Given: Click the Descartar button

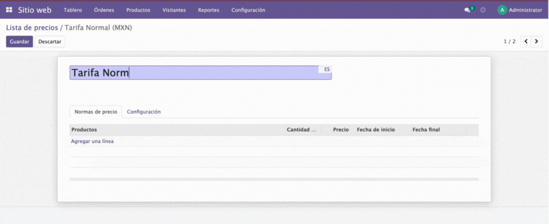Looking at the screenshot, I should pyautogui.click(x=50, y=41).
